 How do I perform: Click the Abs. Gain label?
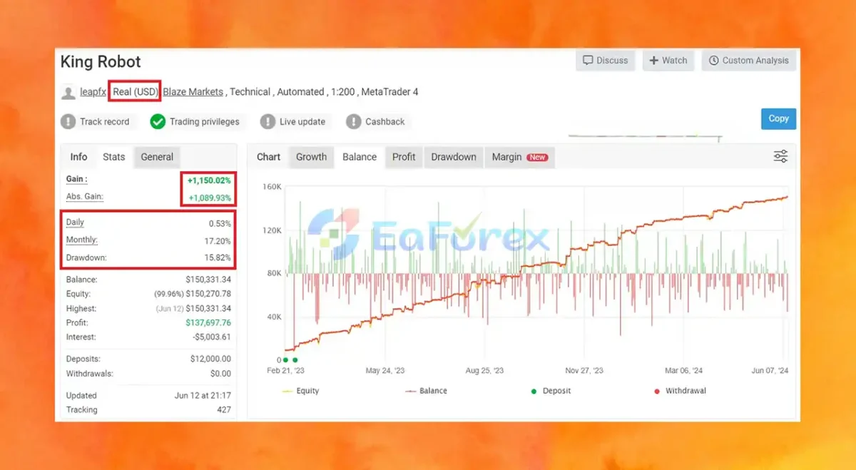click(85, 196)
